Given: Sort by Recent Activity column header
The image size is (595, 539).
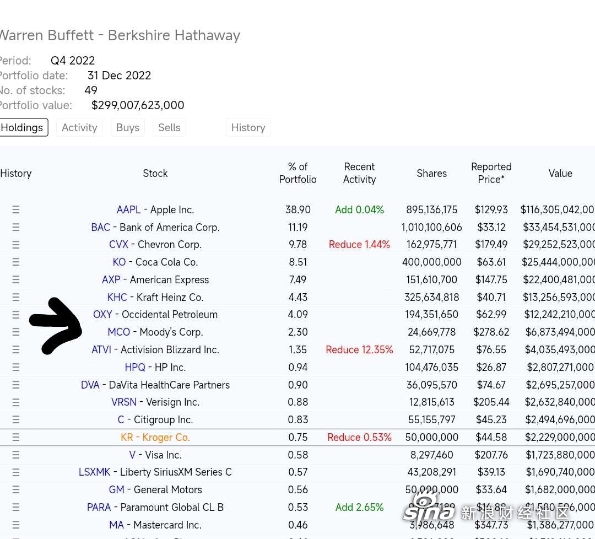Looking at the screenshot, I should 359,173.
